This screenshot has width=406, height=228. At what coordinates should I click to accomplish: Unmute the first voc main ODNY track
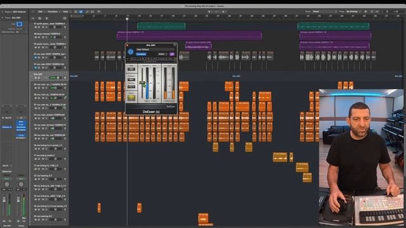tap(36, 58)
